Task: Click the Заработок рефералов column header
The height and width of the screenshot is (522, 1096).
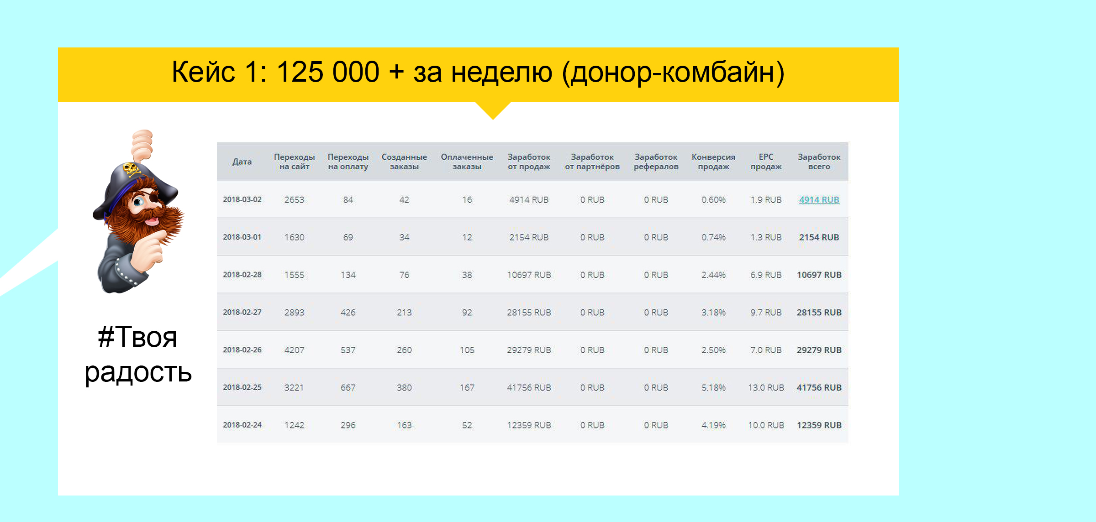Action: [656, 162]
